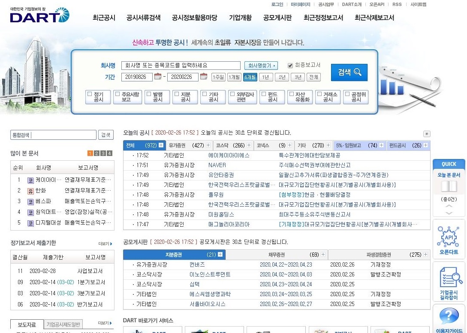The image size is (467, 333).
Task: Click 더보기 next to 정기보고서 제출기한
Action: pyautogui.click(x=105, y=244)
